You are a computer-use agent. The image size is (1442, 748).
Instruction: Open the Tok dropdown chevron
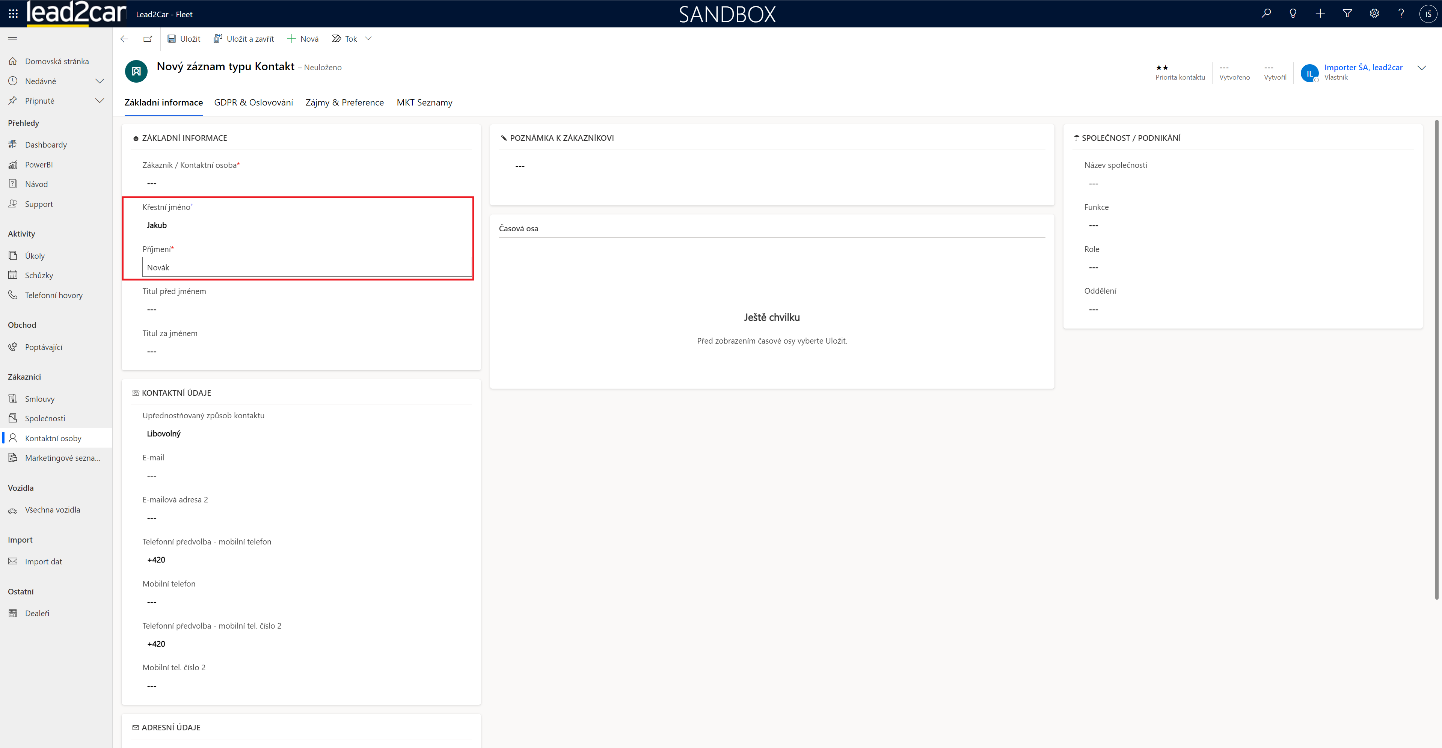click(x=368, y=39)
